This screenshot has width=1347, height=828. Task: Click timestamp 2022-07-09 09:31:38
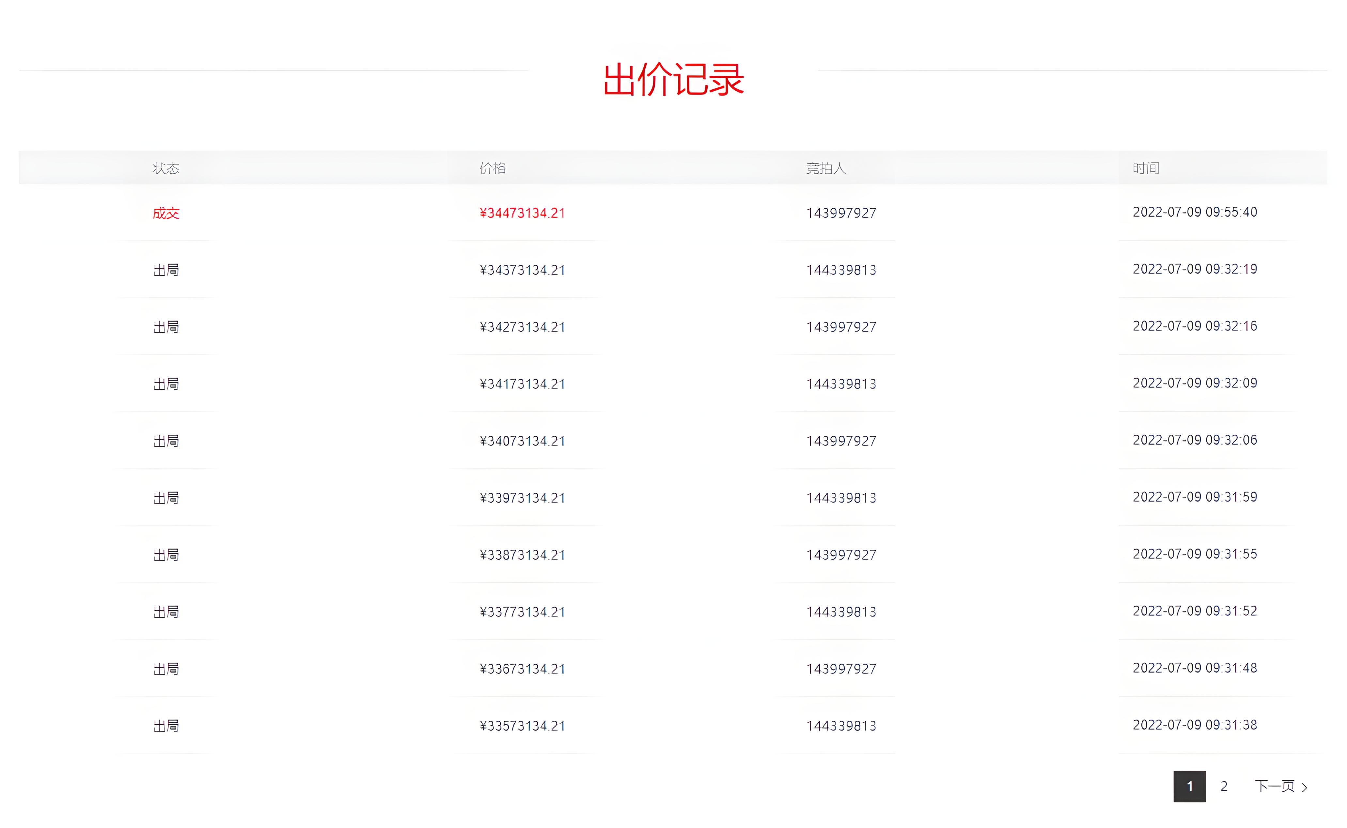(x=1195, y=725)
